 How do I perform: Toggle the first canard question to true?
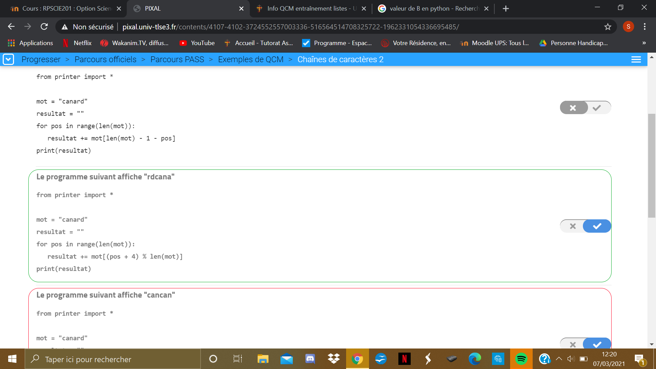click(597, 108)
